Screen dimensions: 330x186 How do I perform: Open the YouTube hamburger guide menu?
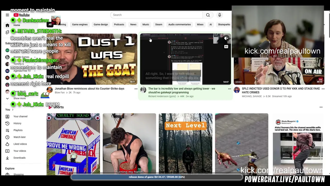(x=7, y=15)
